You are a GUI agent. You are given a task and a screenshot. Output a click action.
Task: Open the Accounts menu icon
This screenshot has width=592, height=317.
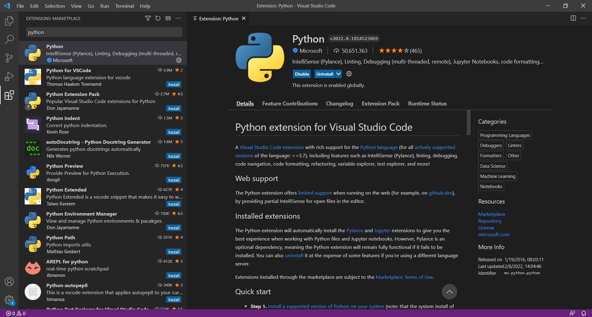9,282
